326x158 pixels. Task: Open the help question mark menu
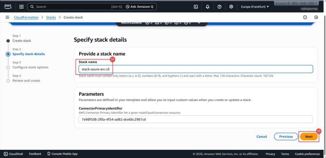pyautogui.click(x=219, y=7)
